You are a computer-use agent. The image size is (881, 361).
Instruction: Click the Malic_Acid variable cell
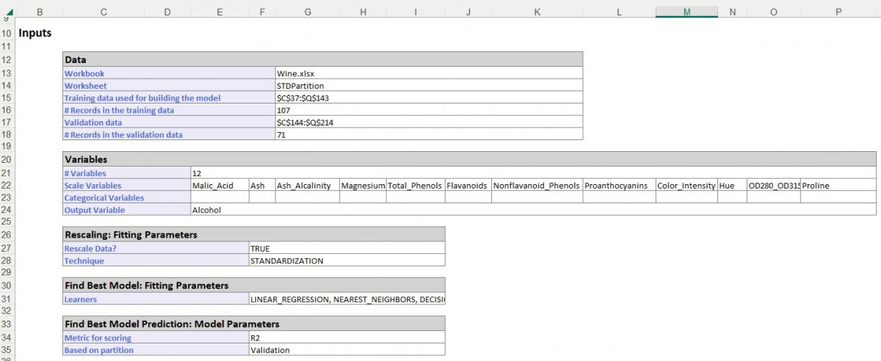(x=219, y=186)
